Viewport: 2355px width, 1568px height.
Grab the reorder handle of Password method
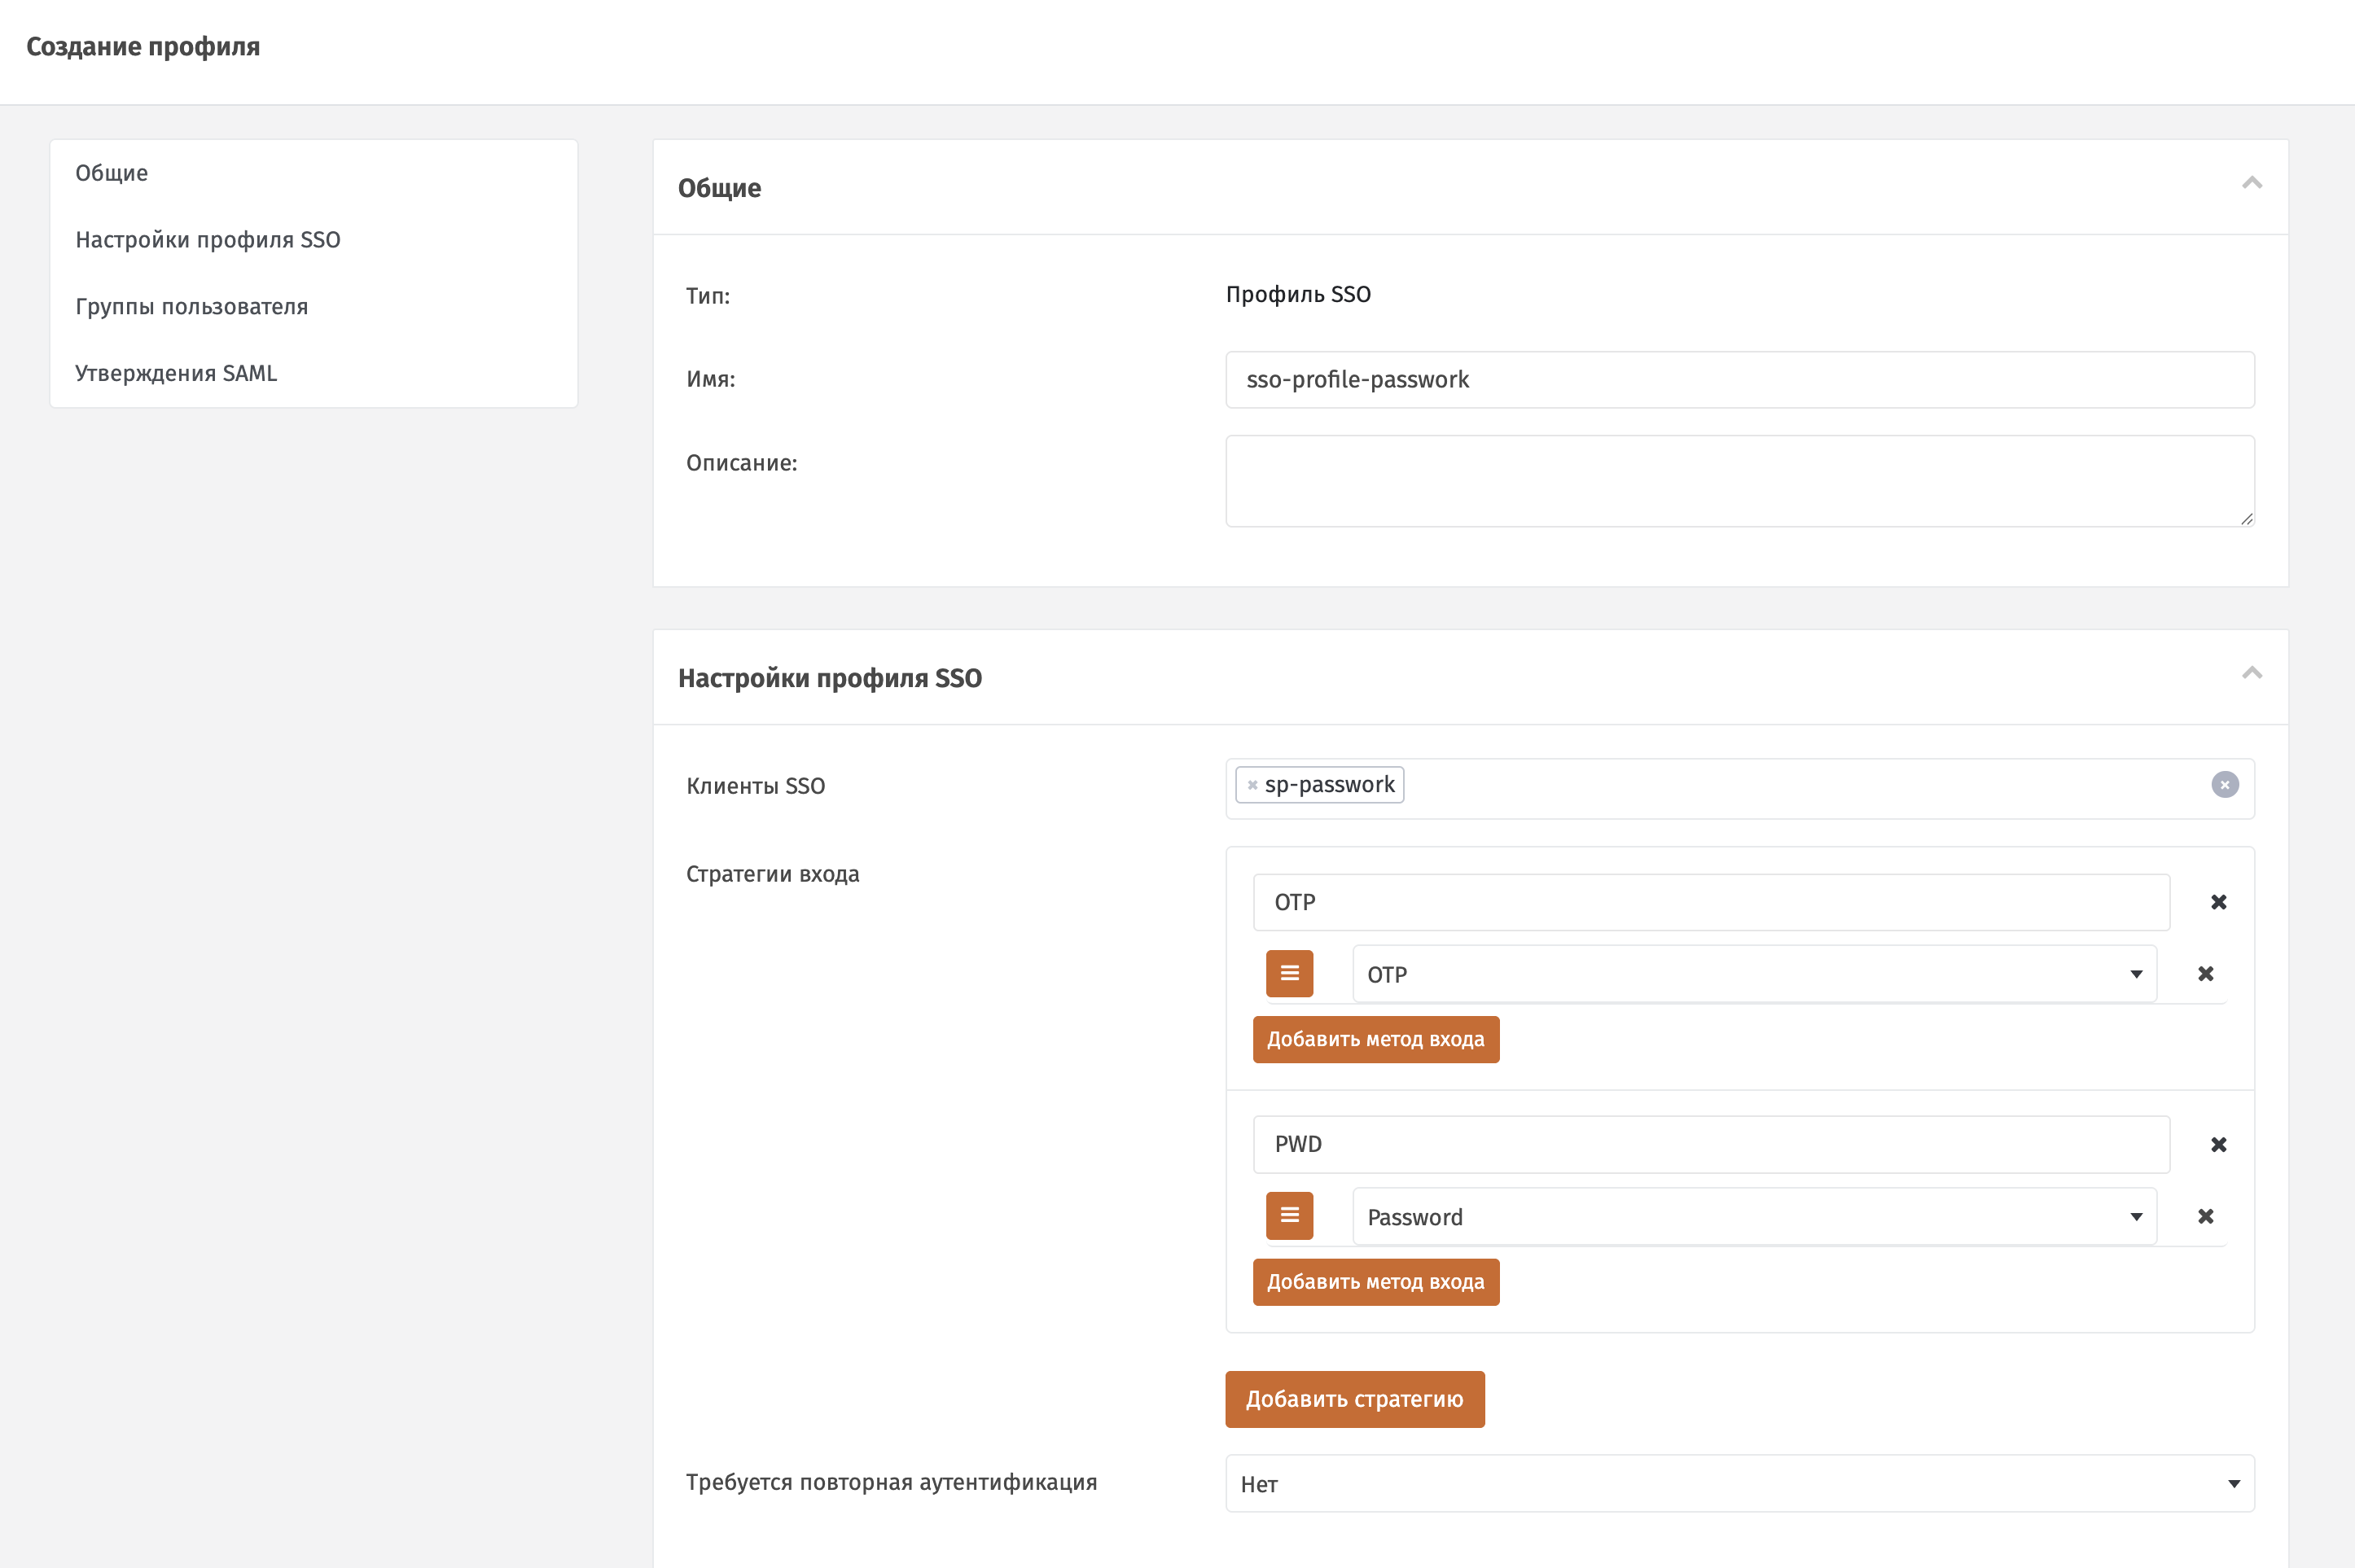pyautogui.click(x=1289, y=1216)
